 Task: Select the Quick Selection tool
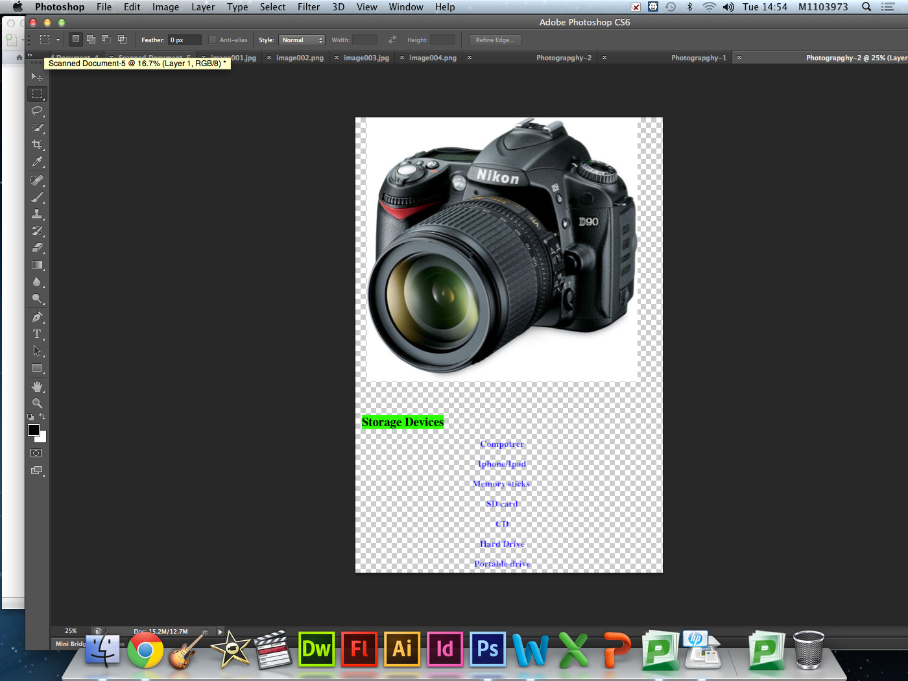tap(37, 128)
